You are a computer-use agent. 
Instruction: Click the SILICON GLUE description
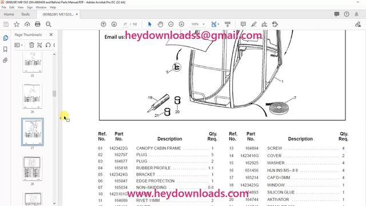(x=281, y=192)
